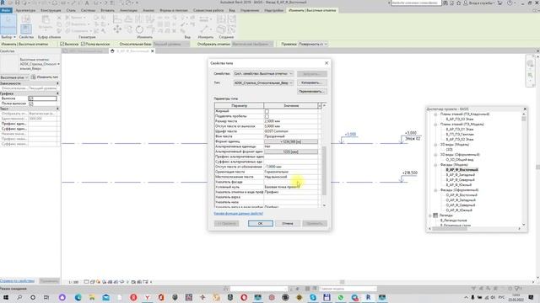The height and width of the screenshot is (303, 540).
Task: Click the zoom icon in the navigation bar
Action: pos(531,75)
